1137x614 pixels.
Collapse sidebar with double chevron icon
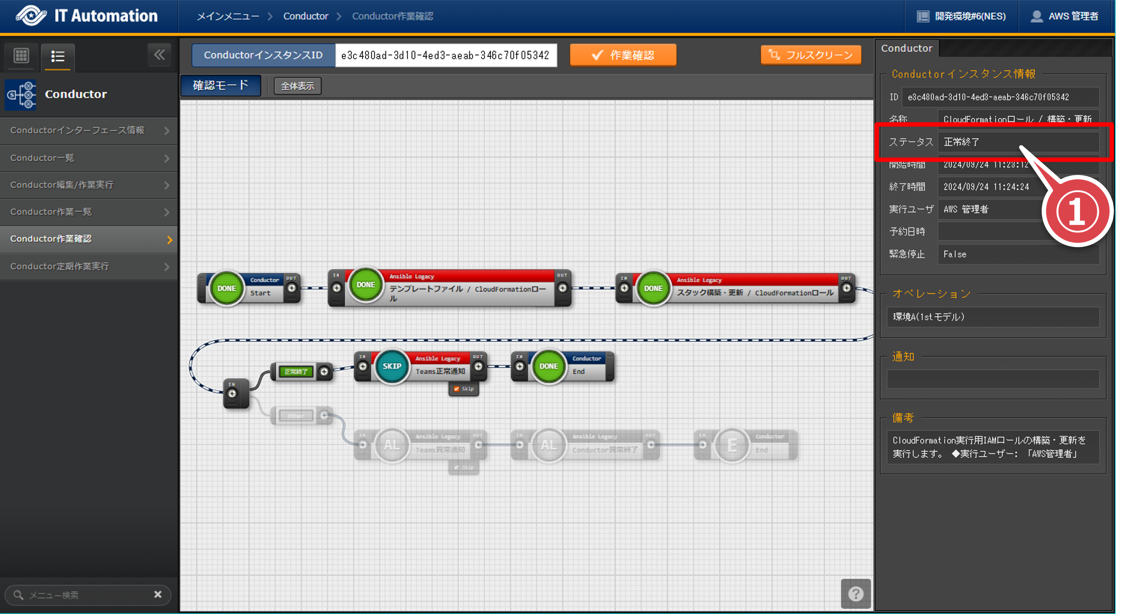(x=159, y=55)
